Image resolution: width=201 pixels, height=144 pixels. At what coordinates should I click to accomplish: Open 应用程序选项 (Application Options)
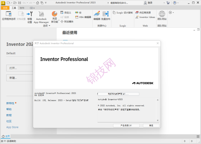[9, 16]
